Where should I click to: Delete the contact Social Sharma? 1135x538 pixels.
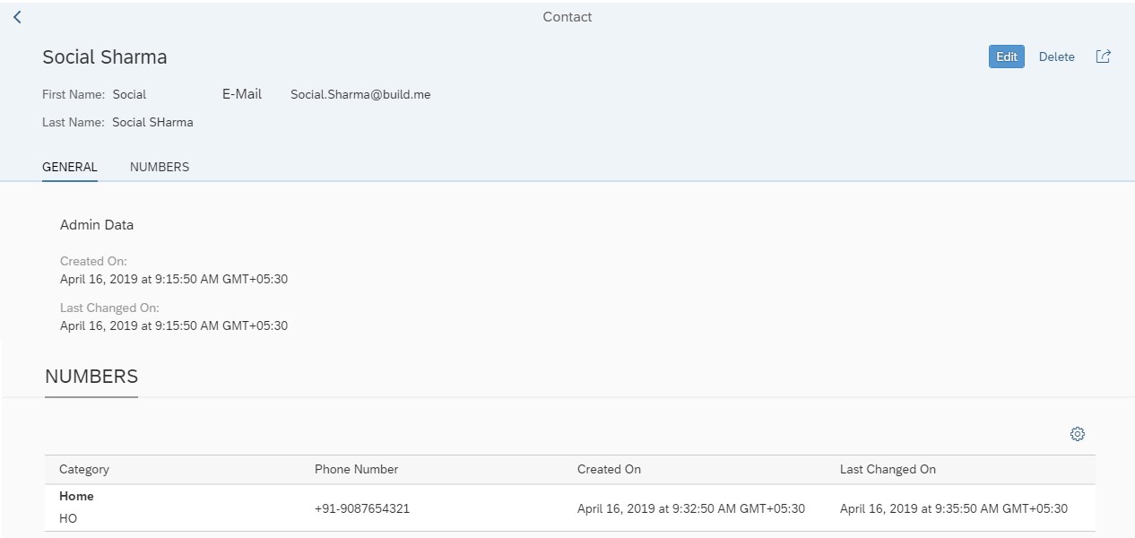pos(1057,56)
